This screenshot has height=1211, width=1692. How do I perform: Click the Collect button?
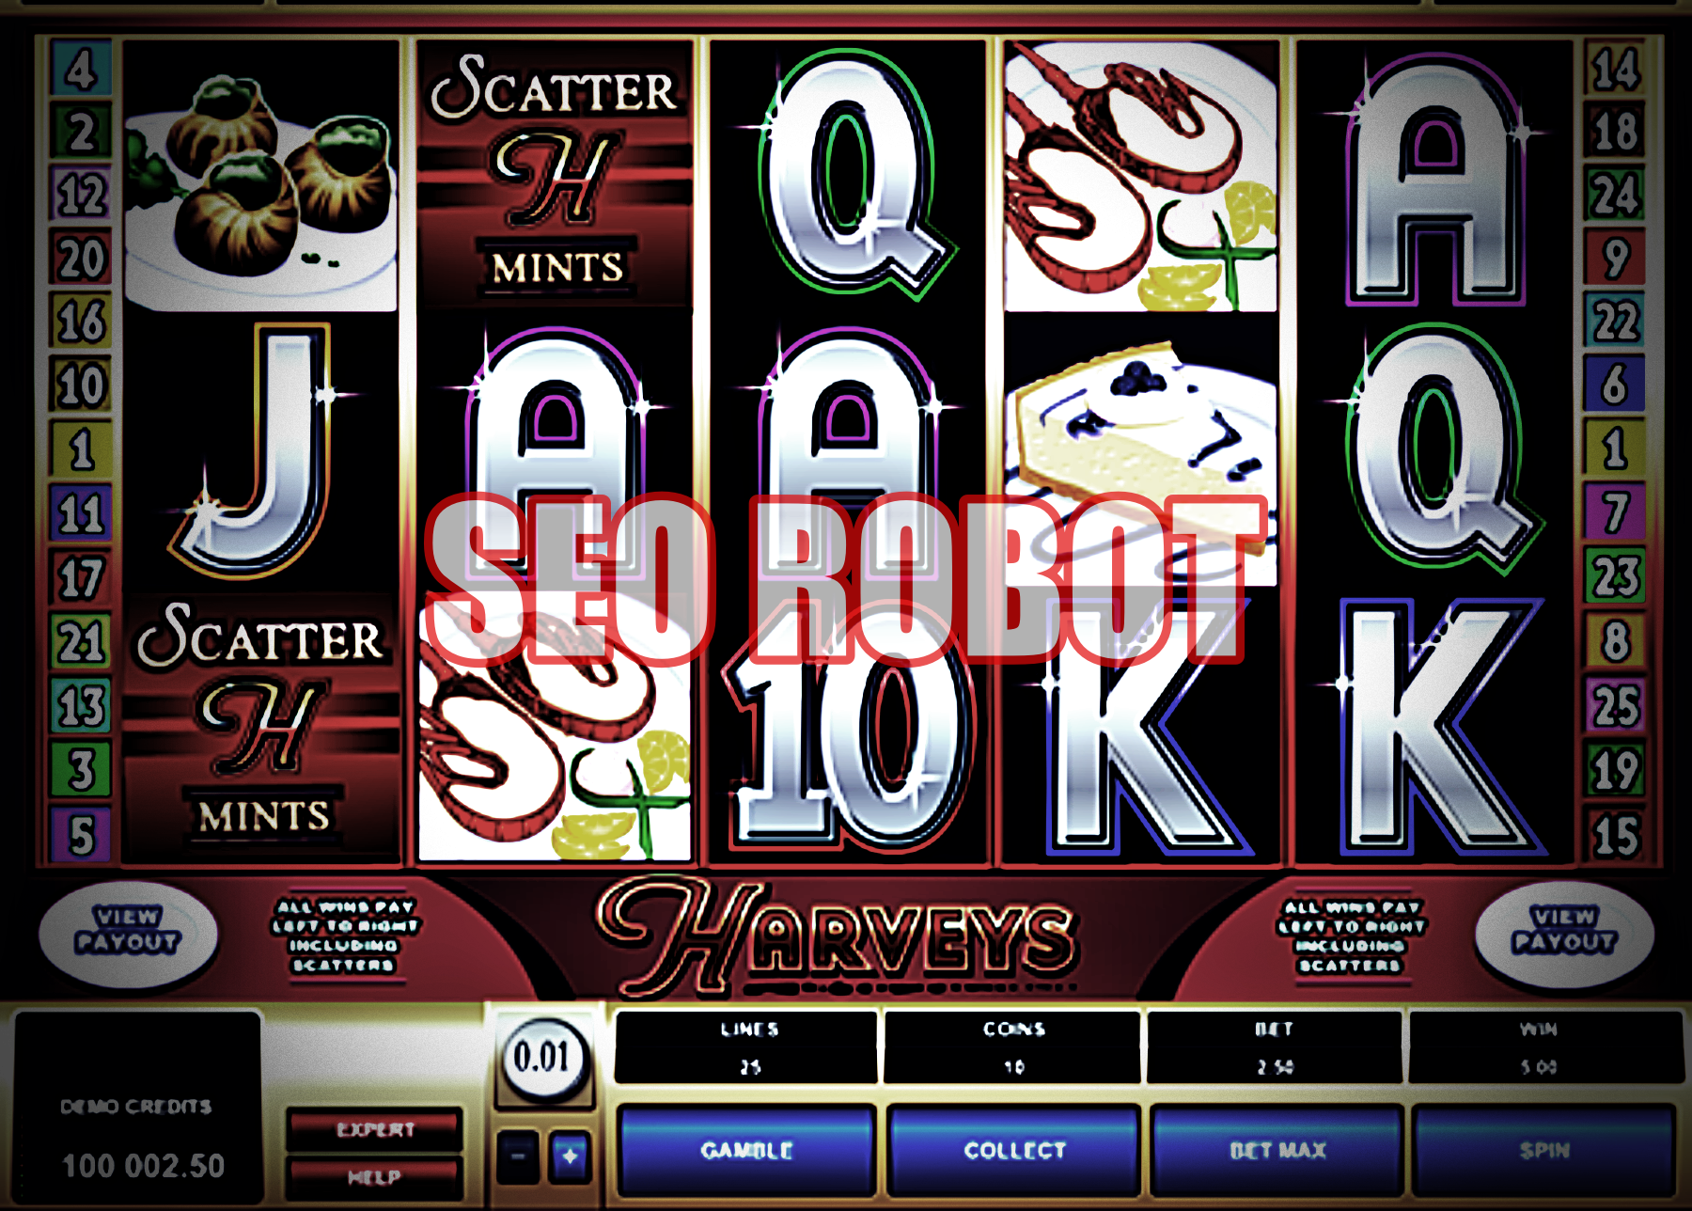tap(1014, 1151)
